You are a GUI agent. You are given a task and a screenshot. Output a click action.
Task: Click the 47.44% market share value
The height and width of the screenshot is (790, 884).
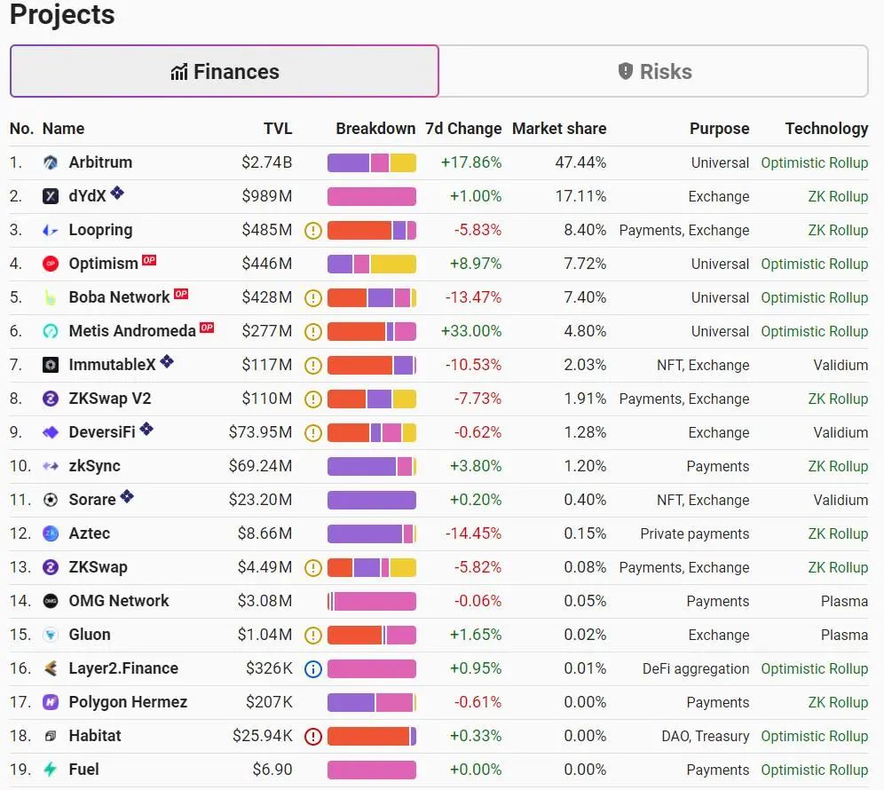(580, 162)
